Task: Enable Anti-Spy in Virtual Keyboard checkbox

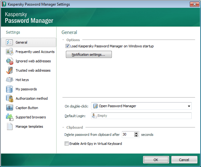Action: [66, 144]
